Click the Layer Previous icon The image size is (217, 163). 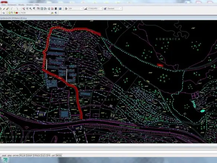[56, 13]
